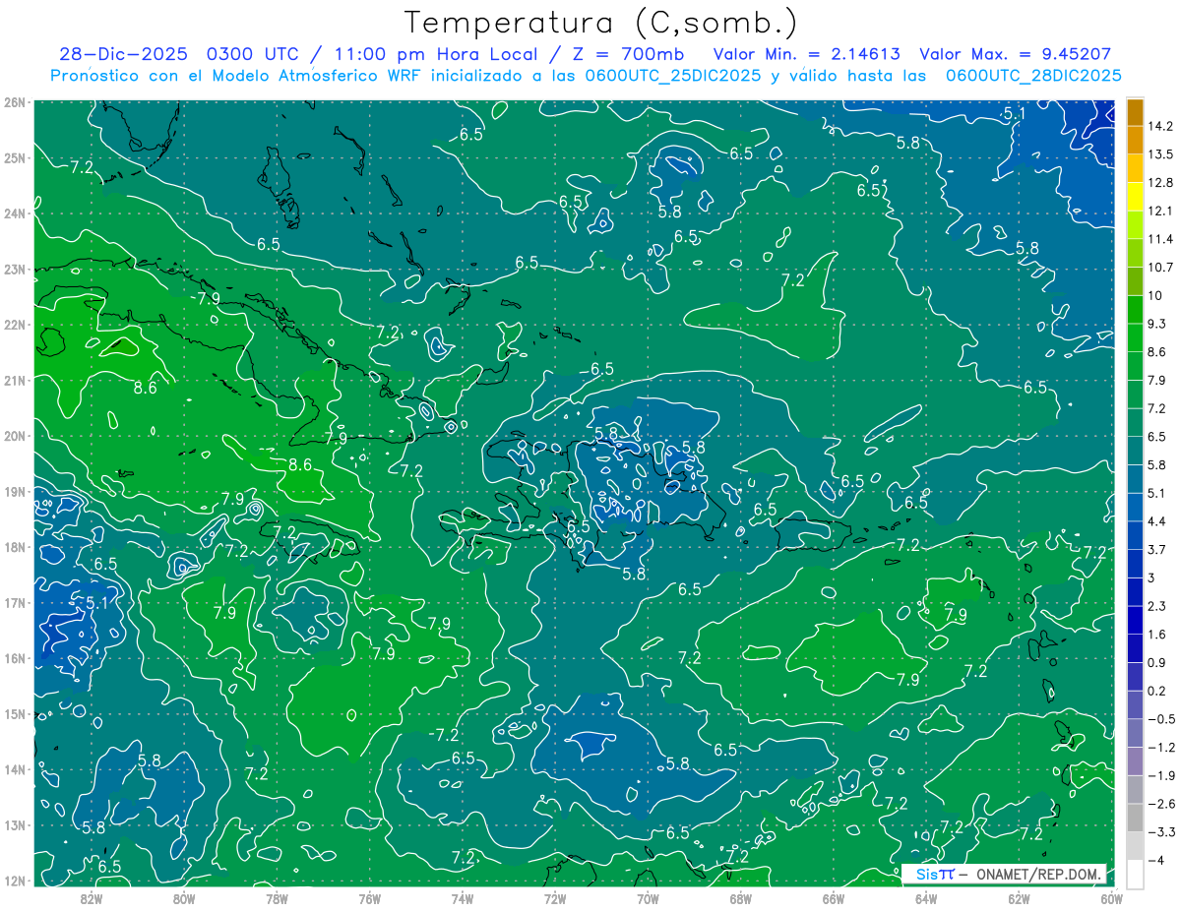Click the 74W longitude axis label

click(463, 897)
